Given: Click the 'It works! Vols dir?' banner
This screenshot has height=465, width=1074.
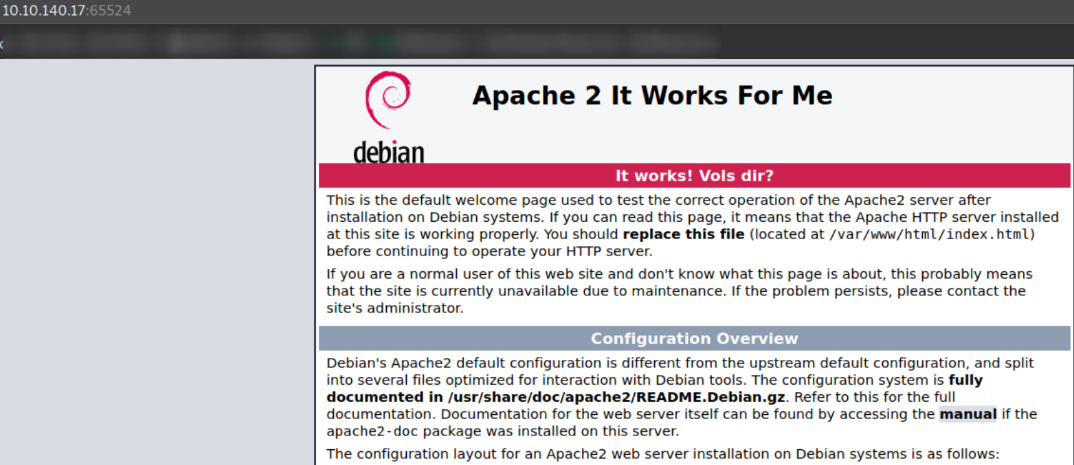Looking at the screenshot, I should tap(694, 175).
